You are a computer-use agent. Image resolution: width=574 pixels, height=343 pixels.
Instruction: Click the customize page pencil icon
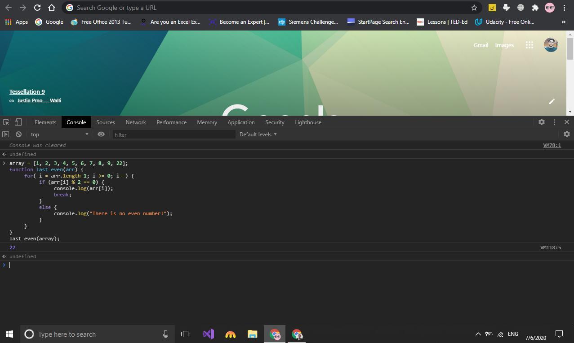(552, 101)
